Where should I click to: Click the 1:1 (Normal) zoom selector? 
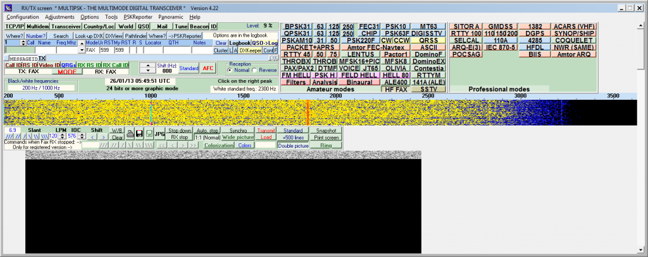pos(207,137)
